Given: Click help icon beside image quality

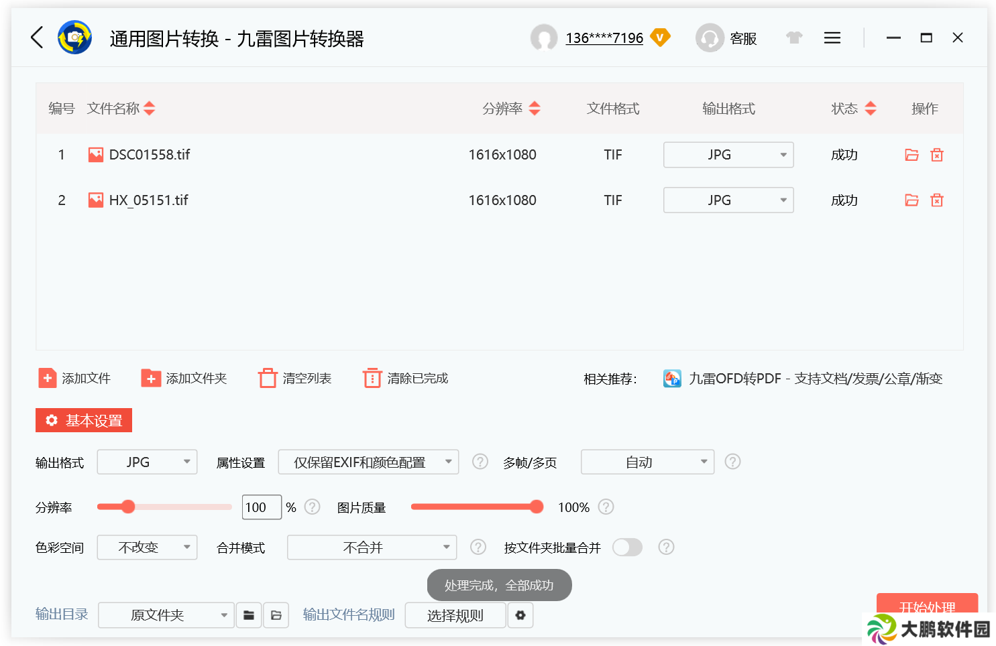Looking at the screenshot, I should tap(606, 507).
